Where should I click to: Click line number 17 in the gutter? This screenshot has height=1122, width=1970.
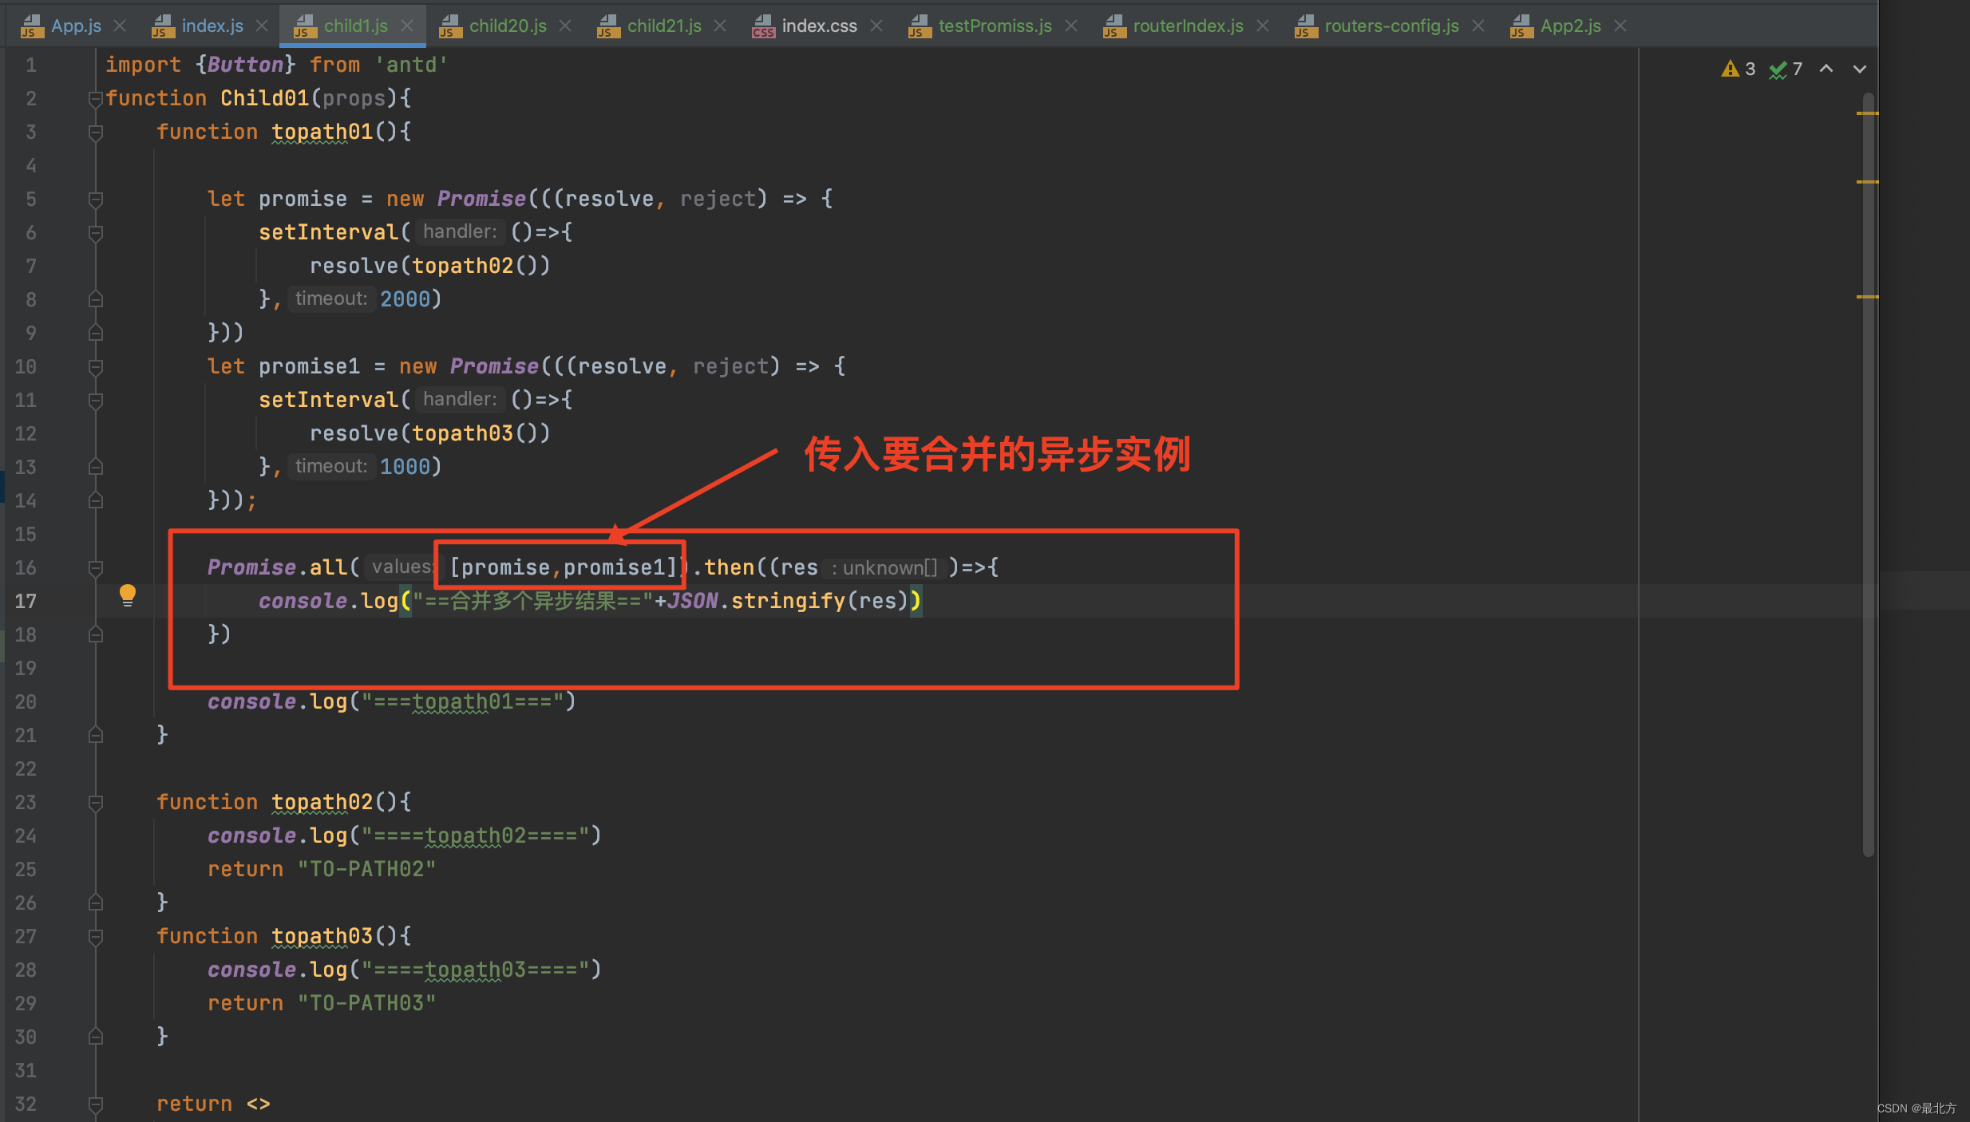coord(26,601)
